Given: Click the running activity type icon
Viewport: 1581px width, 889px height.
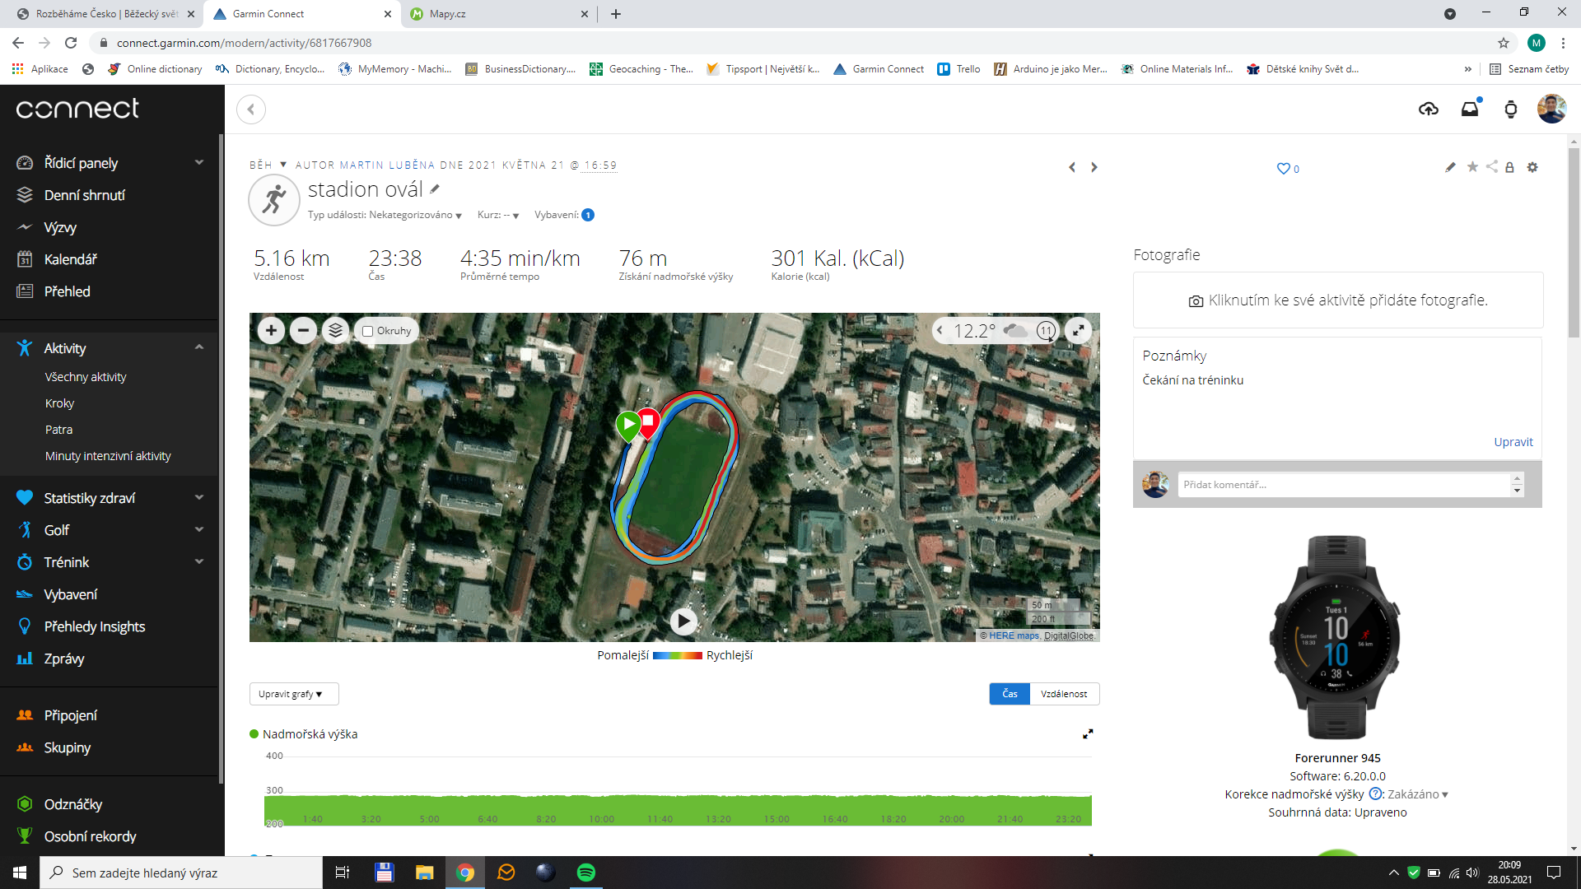Looking at the screenshot, I should (274, 200).
